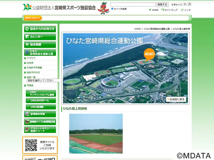Open ひなたサンマリンスタジアム宮崎 button
This screenshot has width=214, height=160.
coord(41,93)
